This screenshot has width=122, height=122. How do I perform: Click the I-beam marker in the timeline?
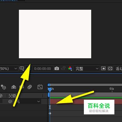click(x=50, y=107)
